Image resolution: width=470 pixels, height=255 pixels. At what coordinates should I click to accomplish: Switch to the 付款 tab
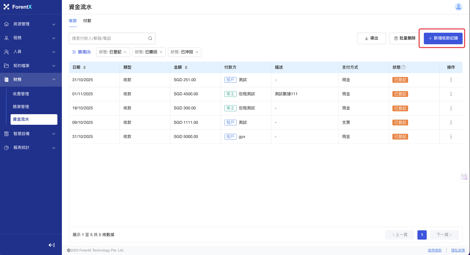87,21
